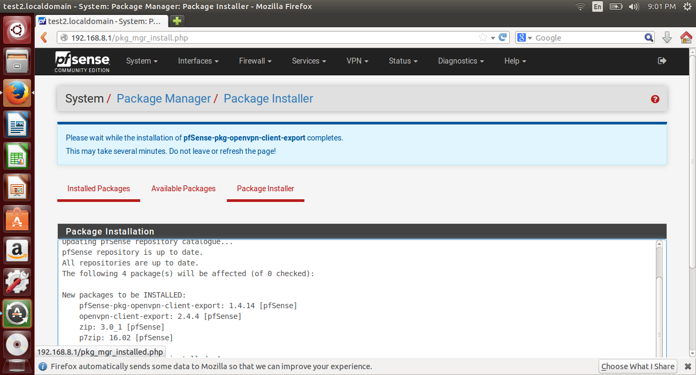Open the network wifi indicator

point(580,6)
